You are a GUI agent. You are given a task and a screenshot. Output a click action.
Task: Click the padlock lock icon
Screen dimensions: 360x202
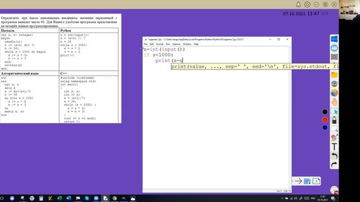(334, 120)
